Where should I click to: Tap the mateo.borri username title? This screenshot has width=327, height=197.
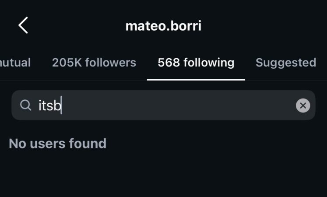click(x=164, y=26)
